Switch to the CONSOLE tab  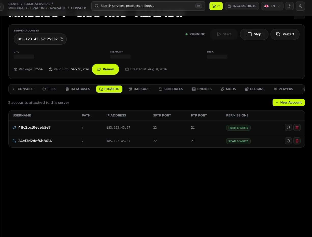[x=23, y=89]
